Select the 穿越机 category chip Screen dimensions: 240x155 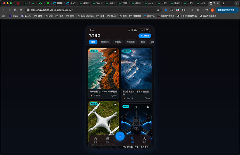coord(118,42)
